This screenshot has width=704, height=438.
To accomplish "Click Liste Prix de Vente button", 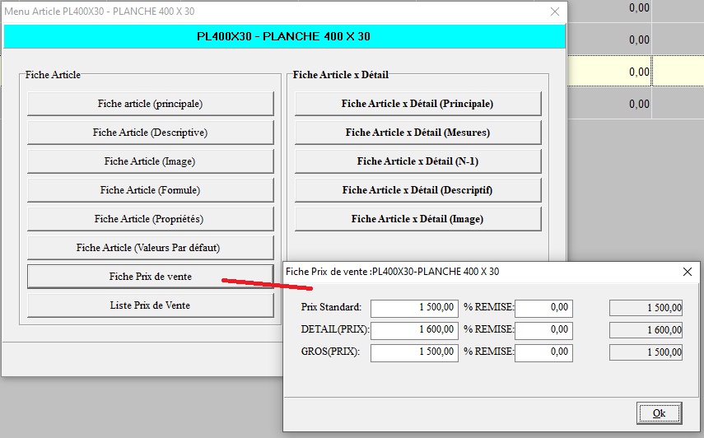I will 150,305.
